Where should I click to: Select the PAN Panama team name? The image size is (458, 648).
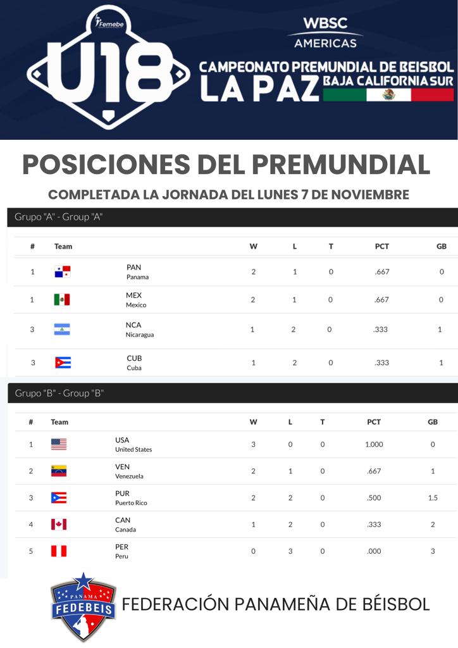click(137, 271)
